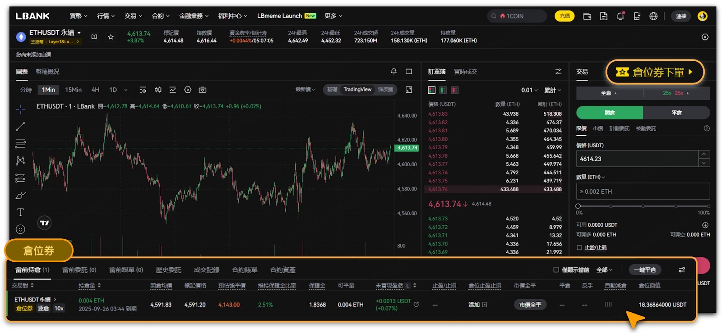Add ETHUSDT to favorites with star icon

pyautogui.click(x=111, y=37)
